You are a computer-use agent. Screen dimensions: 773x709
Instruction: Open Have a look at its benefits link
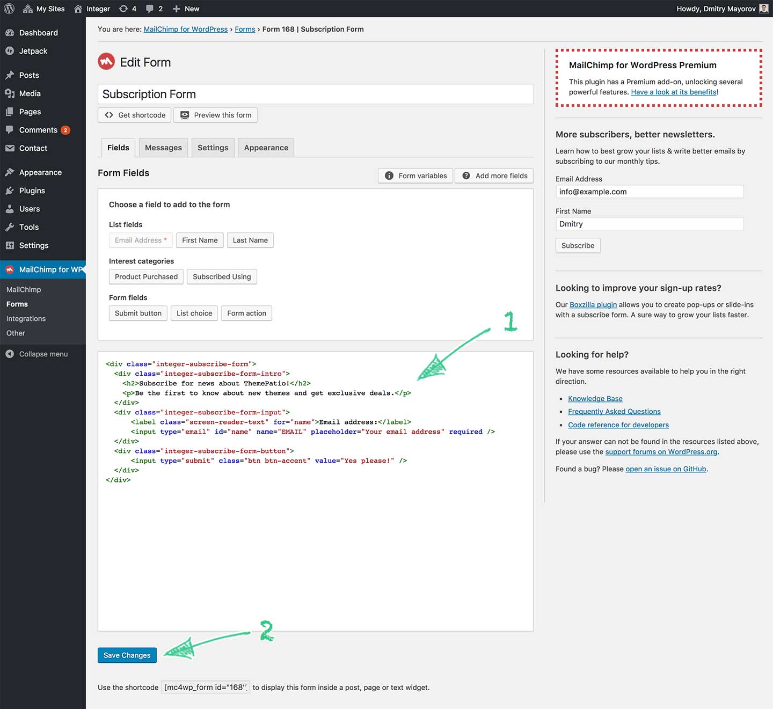point(674,92)
